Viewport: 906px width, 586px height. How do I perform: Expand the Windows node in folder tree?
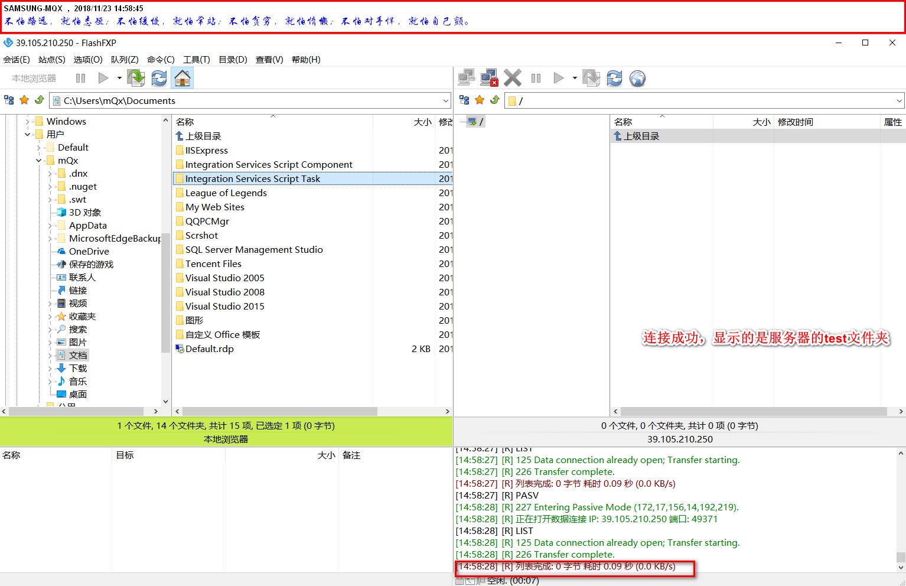(28, 121)
